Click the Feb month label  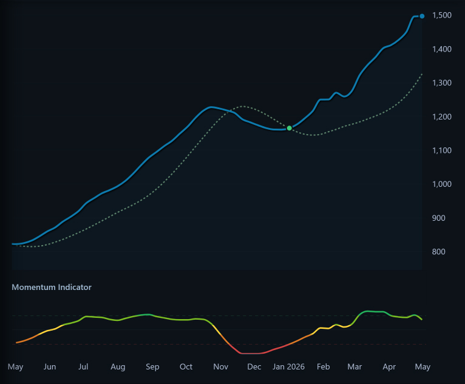[323, 366]
